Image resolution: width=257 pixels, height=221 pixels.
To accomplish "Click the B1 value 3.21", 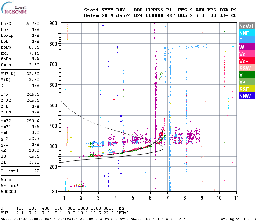I will tap(34, 162).
